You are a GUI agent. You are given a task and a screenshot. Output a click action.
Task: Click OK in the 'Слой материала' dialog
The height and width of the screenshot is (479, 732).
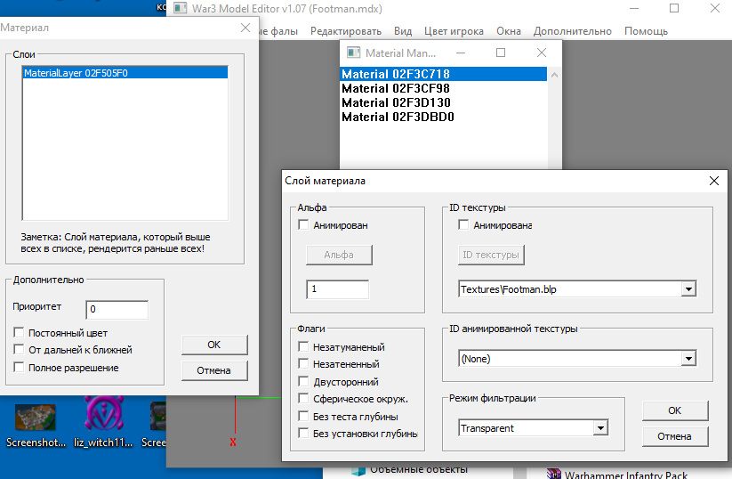click(x=675, y=410)
